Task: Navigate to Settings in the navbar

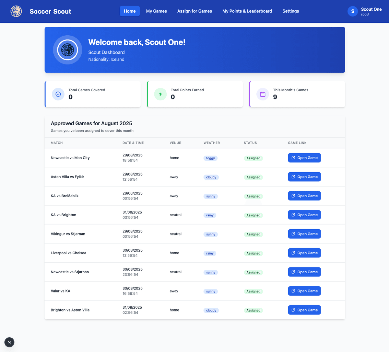Action: (x=290, y=11)
